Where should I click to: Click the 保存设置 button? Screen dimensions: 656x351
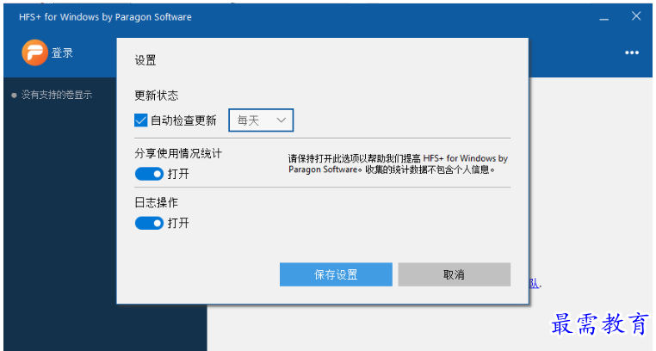[336, 274]
